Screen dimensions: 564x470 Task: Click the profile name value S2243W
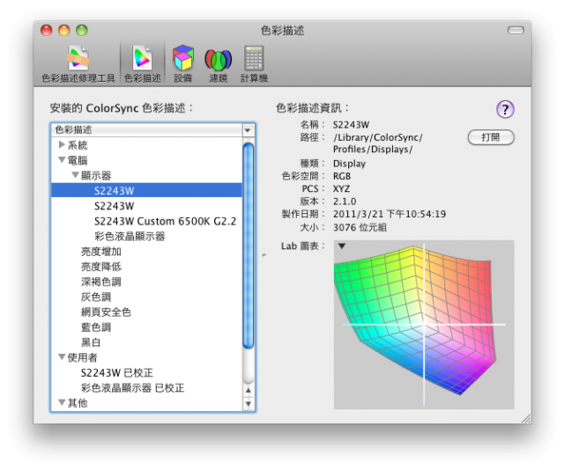(x=351, y=125)
